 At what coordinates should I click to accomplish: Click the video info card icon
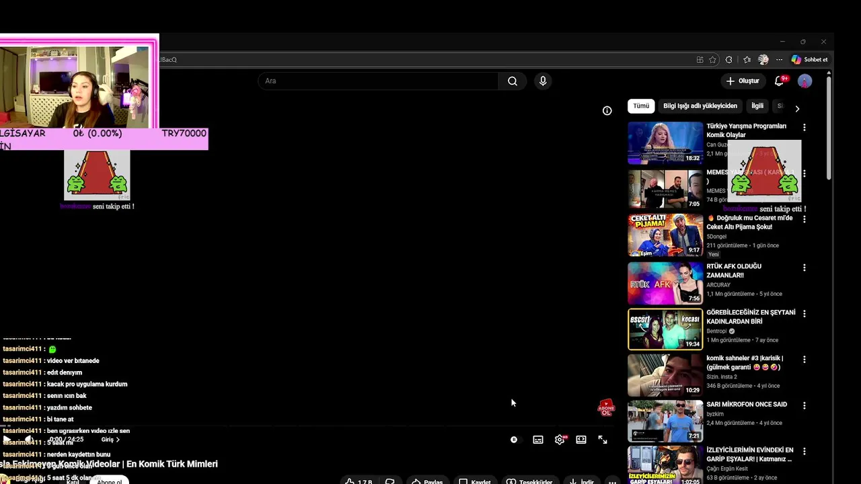607,111
